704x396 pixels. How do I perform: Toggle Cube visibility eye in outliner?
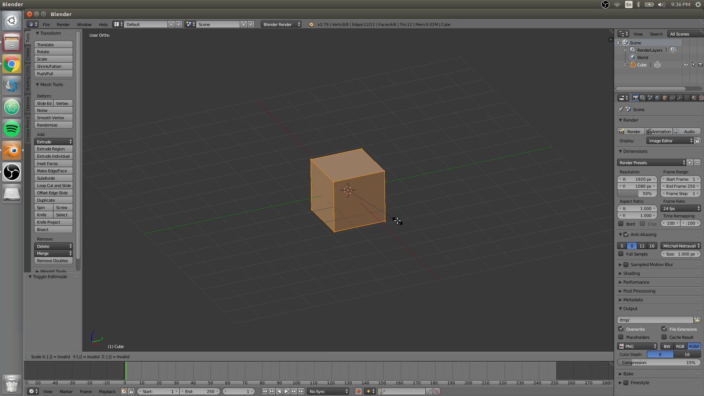pos(686,65)
